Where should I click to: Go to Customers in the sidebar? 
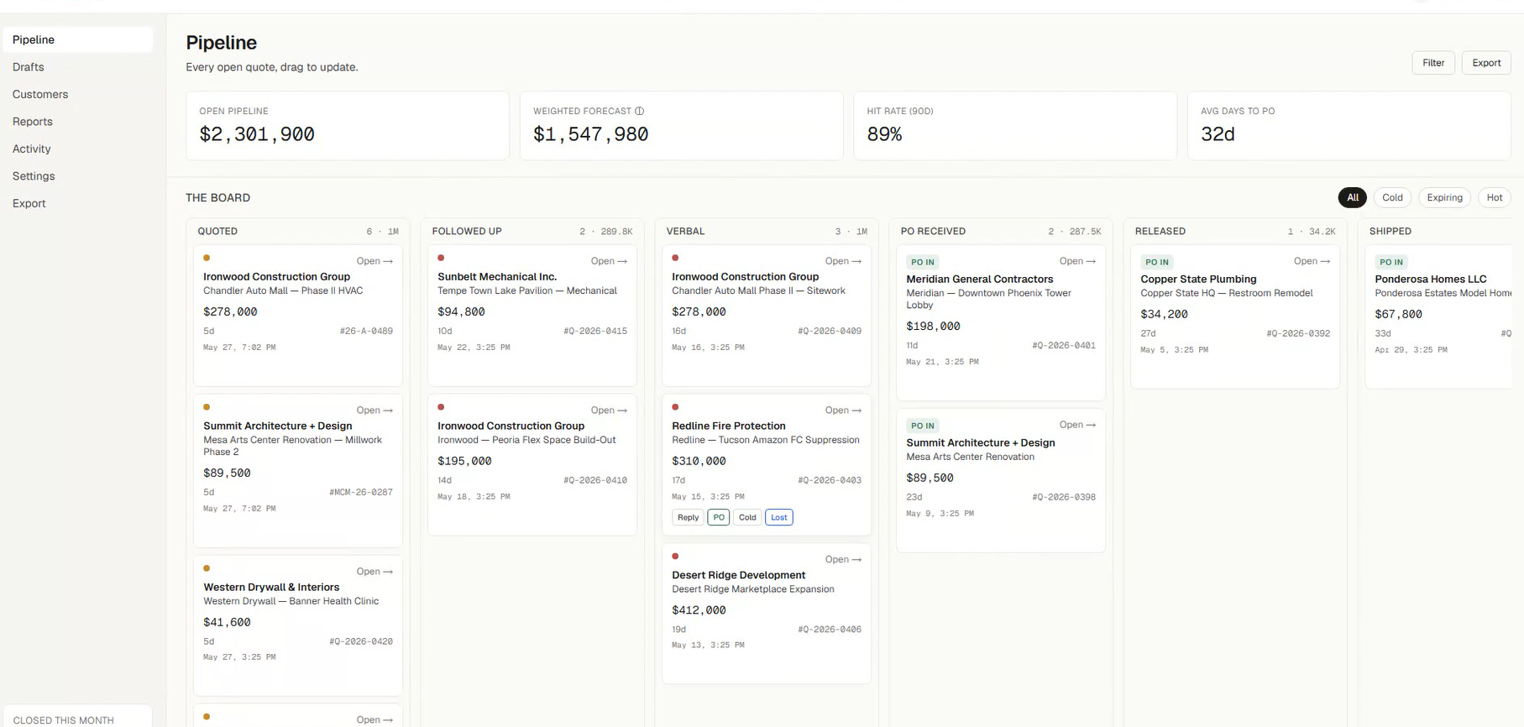[40, 94]
